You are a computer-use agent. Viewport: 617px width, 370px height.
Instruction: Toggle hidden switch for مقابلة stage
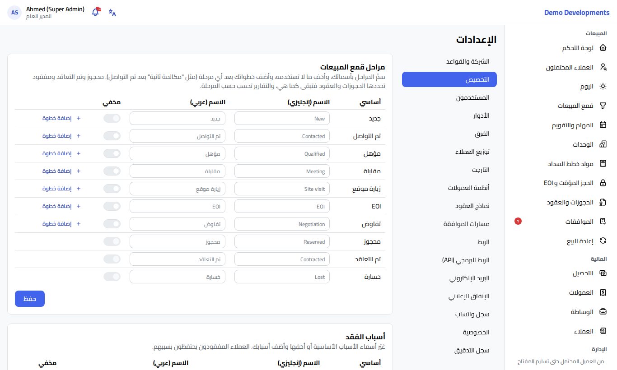tap(112, 171)
